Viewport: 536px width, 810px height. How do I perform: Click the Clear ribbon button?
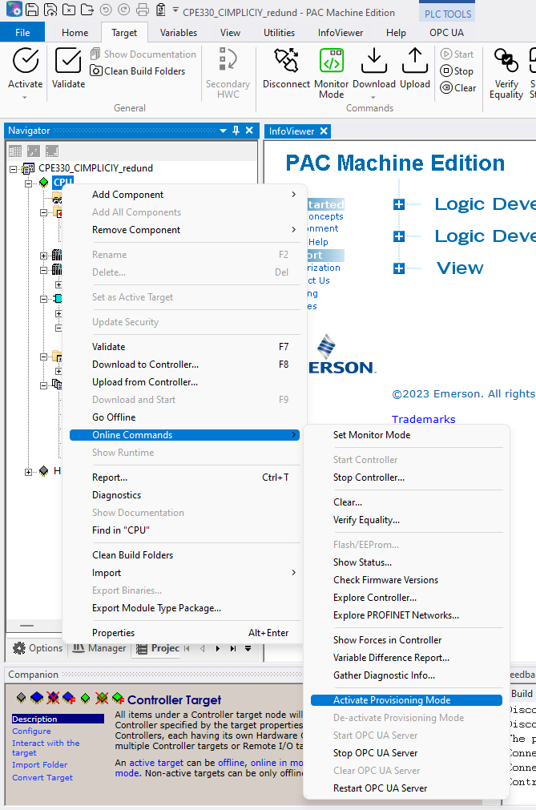[x=458, y=88]
